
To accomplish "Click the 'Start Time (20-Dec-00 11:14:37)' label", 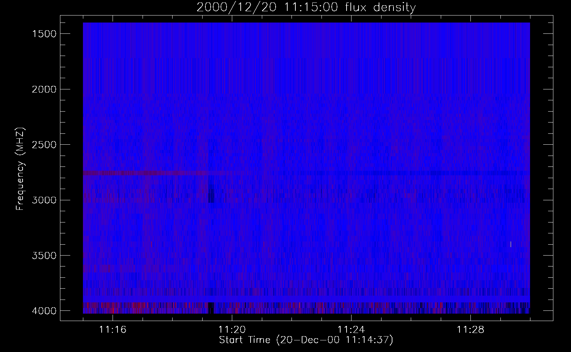I will click(x=306, y=340).
